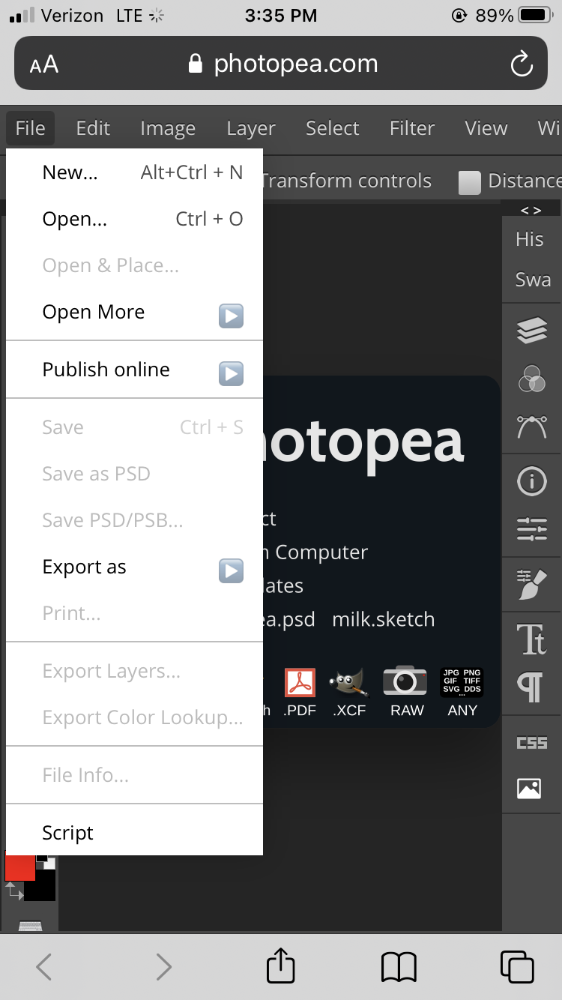Open the AA reader text size menu
The image size is (562, 1000).
(44, 64)
